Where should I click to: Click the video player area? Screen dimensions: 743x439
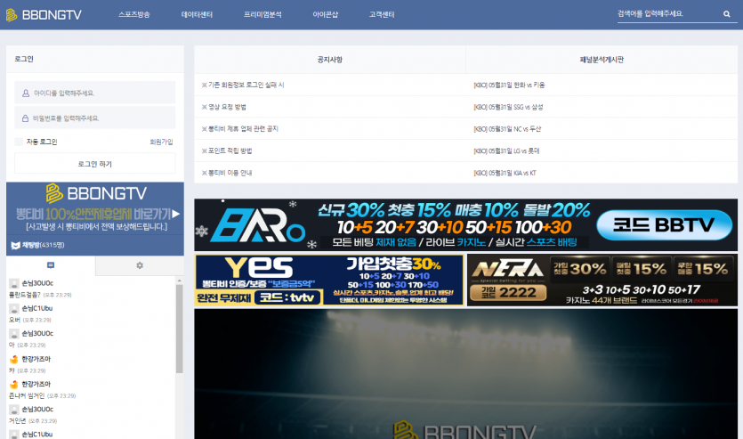[x=465, y=374]
